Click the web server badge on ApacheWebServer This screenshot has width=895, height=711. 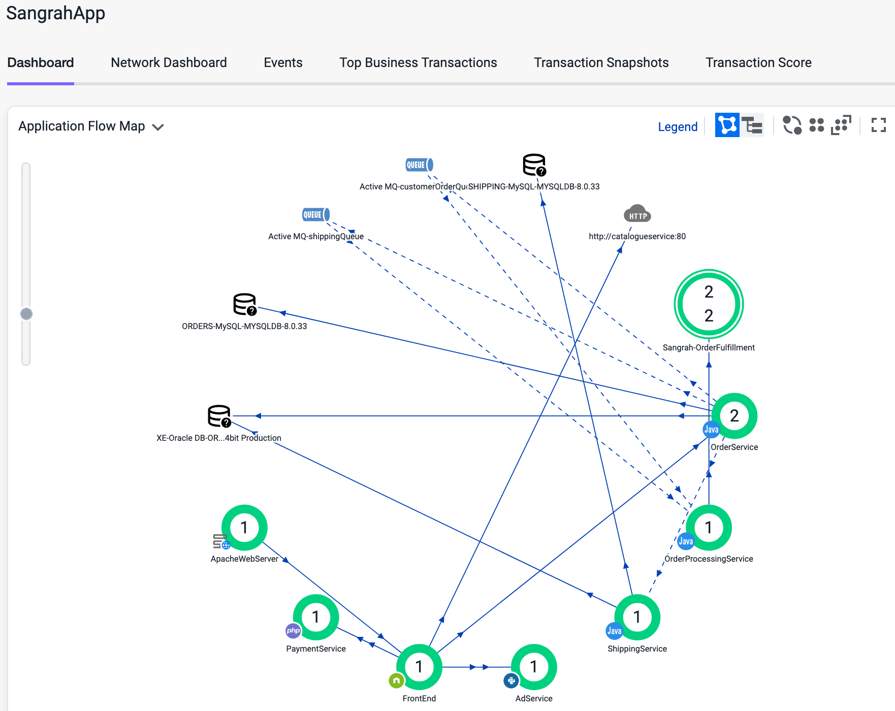click(221, 541)
